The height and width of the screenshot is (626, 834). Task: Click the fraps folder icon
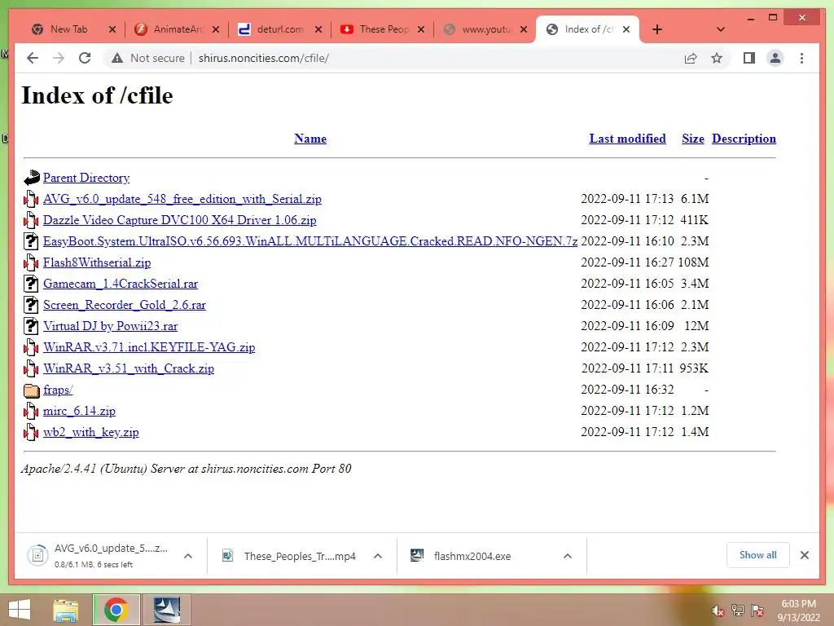pos(32,390)
